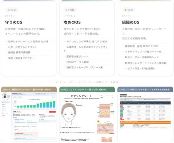
Task: Click レセプト取込・KPI自動集計 item
Action: click(x=140, y=68)
